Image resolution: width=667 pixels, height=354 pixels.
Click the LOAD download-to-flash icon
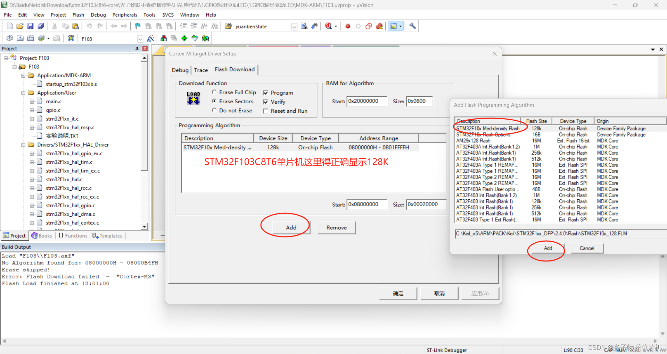(71, 38)
